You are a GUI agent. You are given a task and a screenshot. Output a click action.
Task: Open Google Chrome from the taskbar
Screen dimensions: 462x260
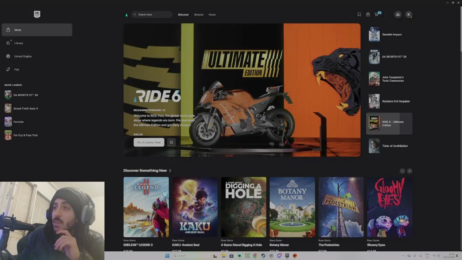[x=255, y=256]
